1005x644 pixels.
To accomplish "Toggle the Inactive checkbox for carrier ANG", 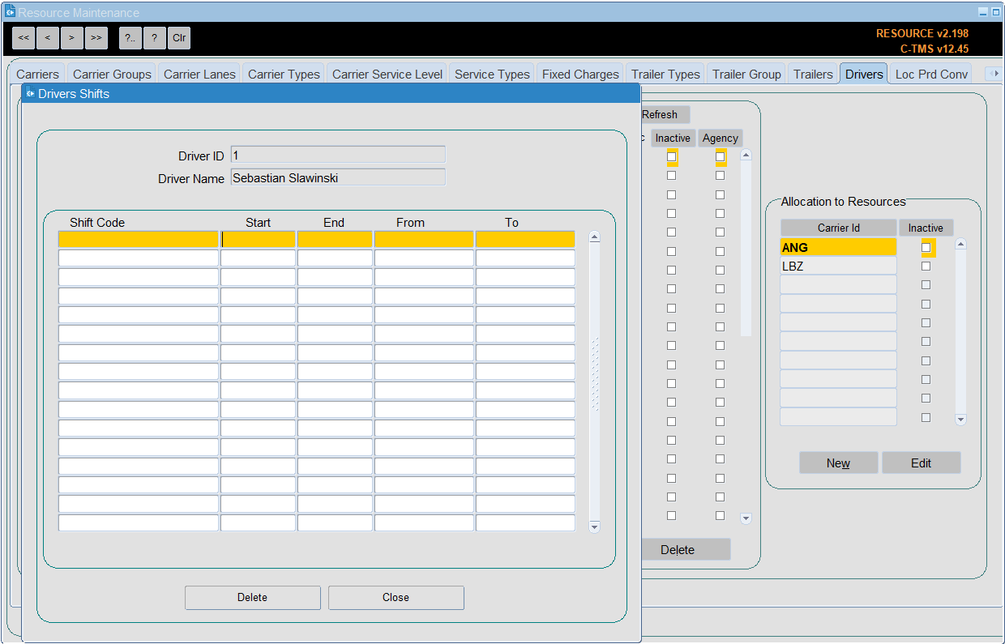I will pos(926,247).
